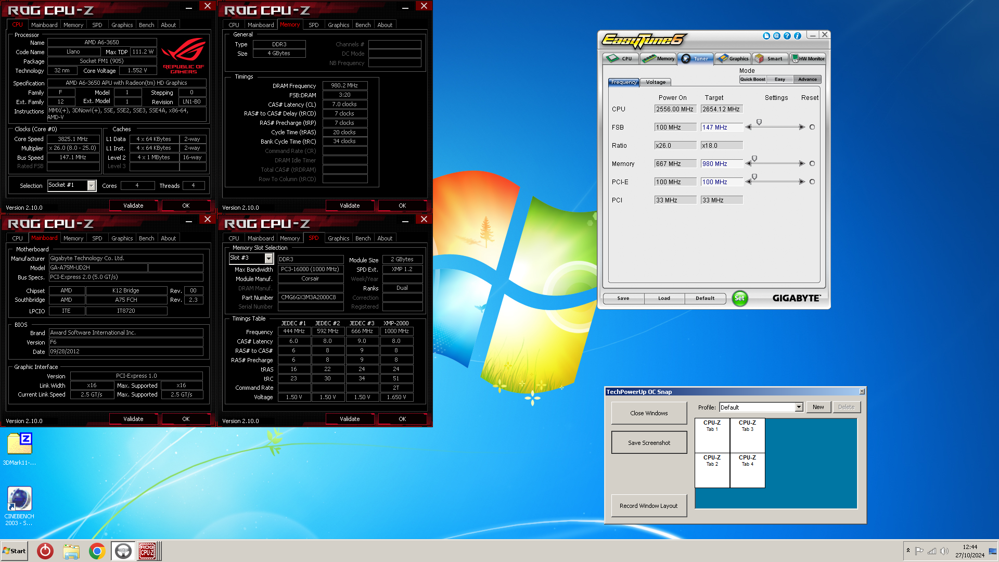Image resolution: width=999 pixels, height=562 pixels.
Task: Click the Start button
Action: pos(14,551)
